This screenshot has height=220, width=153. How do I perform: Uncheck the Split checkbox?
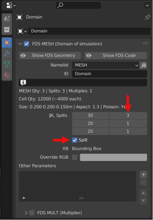tap(75, 140)
